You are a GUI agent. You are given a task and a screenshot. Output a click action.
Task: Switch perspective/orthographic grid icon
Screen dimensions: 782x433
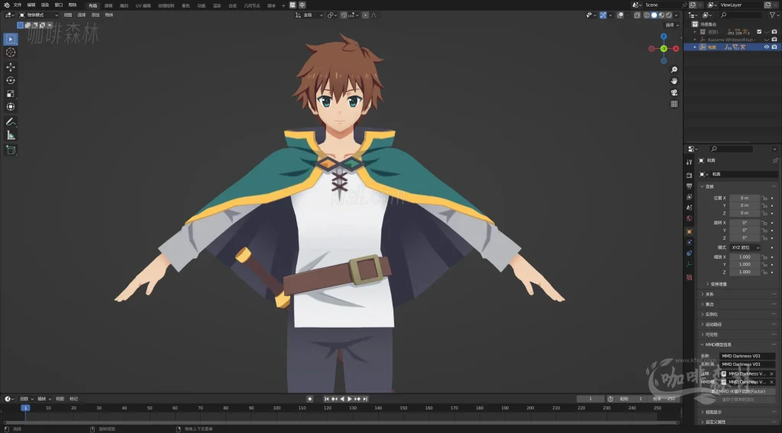pyautogui.click(x=674, y=104)
